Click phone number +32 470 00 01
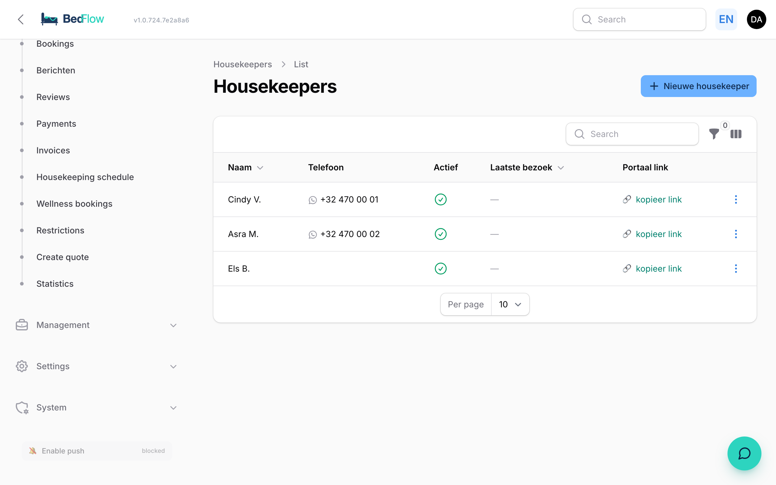776x485 pixels. pyautogui.click(x=349, y=199)
